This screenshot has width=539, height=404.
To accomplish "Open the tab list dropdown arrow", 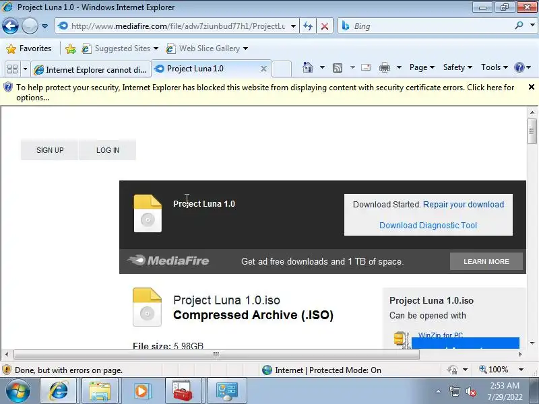I will 25,69.
